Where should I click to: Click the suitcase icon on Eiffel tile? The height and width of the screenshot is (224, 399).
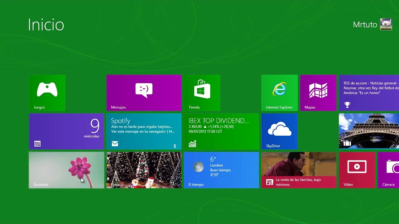click(x=347, y=143)
